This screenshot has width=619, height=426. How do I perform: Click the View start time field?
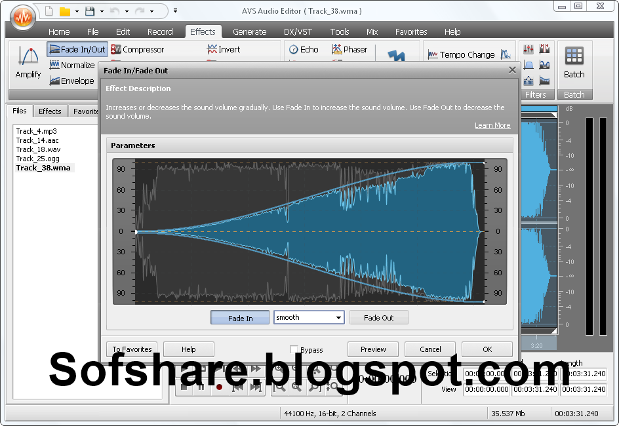coord(487,389)
